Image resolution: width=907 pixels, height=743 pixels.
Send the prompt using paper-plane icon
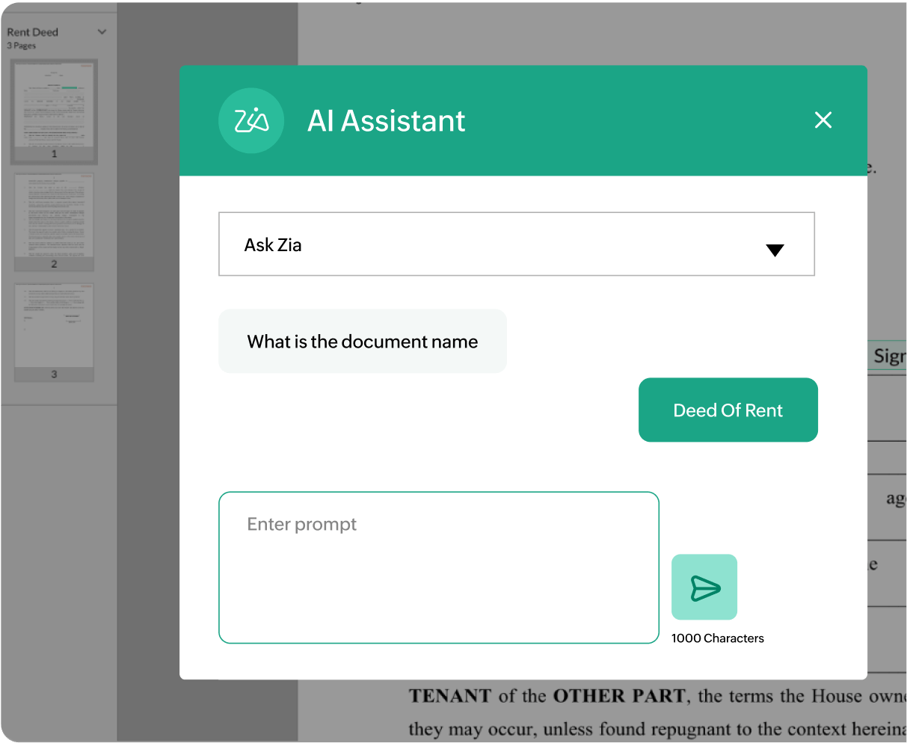point(704,587)
